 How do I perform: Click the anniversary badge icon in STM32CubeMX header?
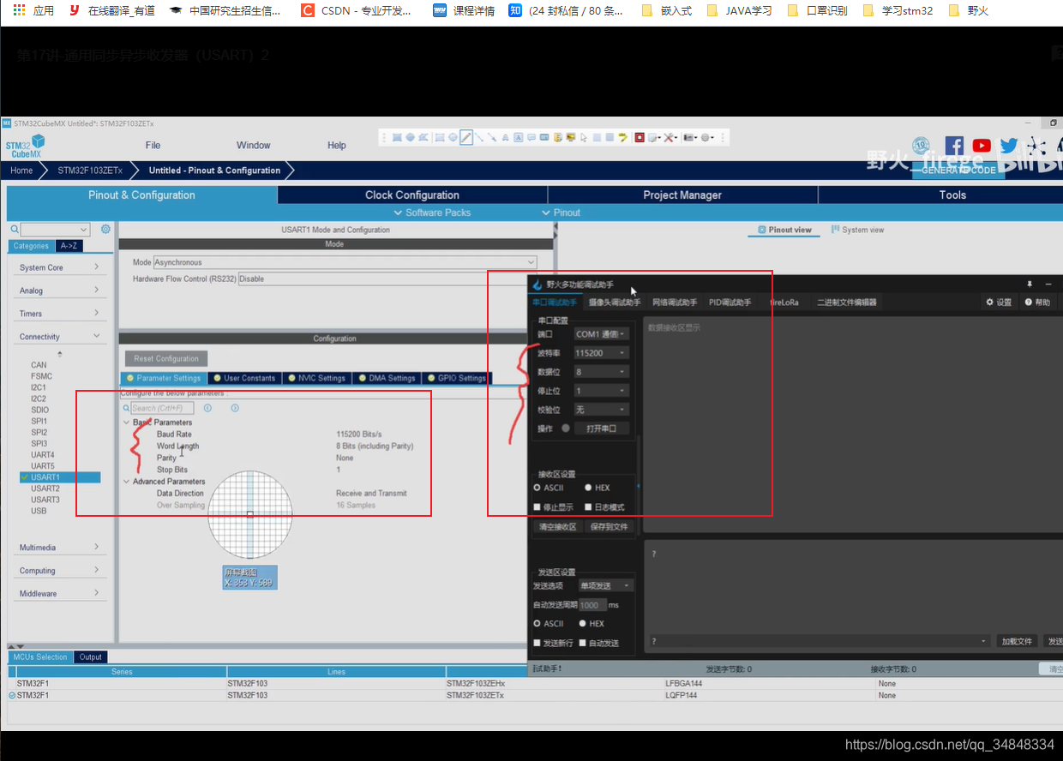(x=922, y=146)
